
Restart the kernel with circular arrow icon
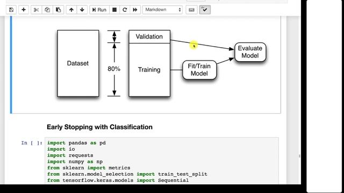[125, 10]
